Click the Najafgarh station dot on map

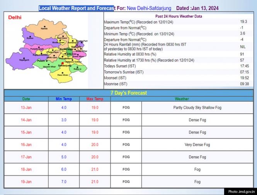pos(24,58)
